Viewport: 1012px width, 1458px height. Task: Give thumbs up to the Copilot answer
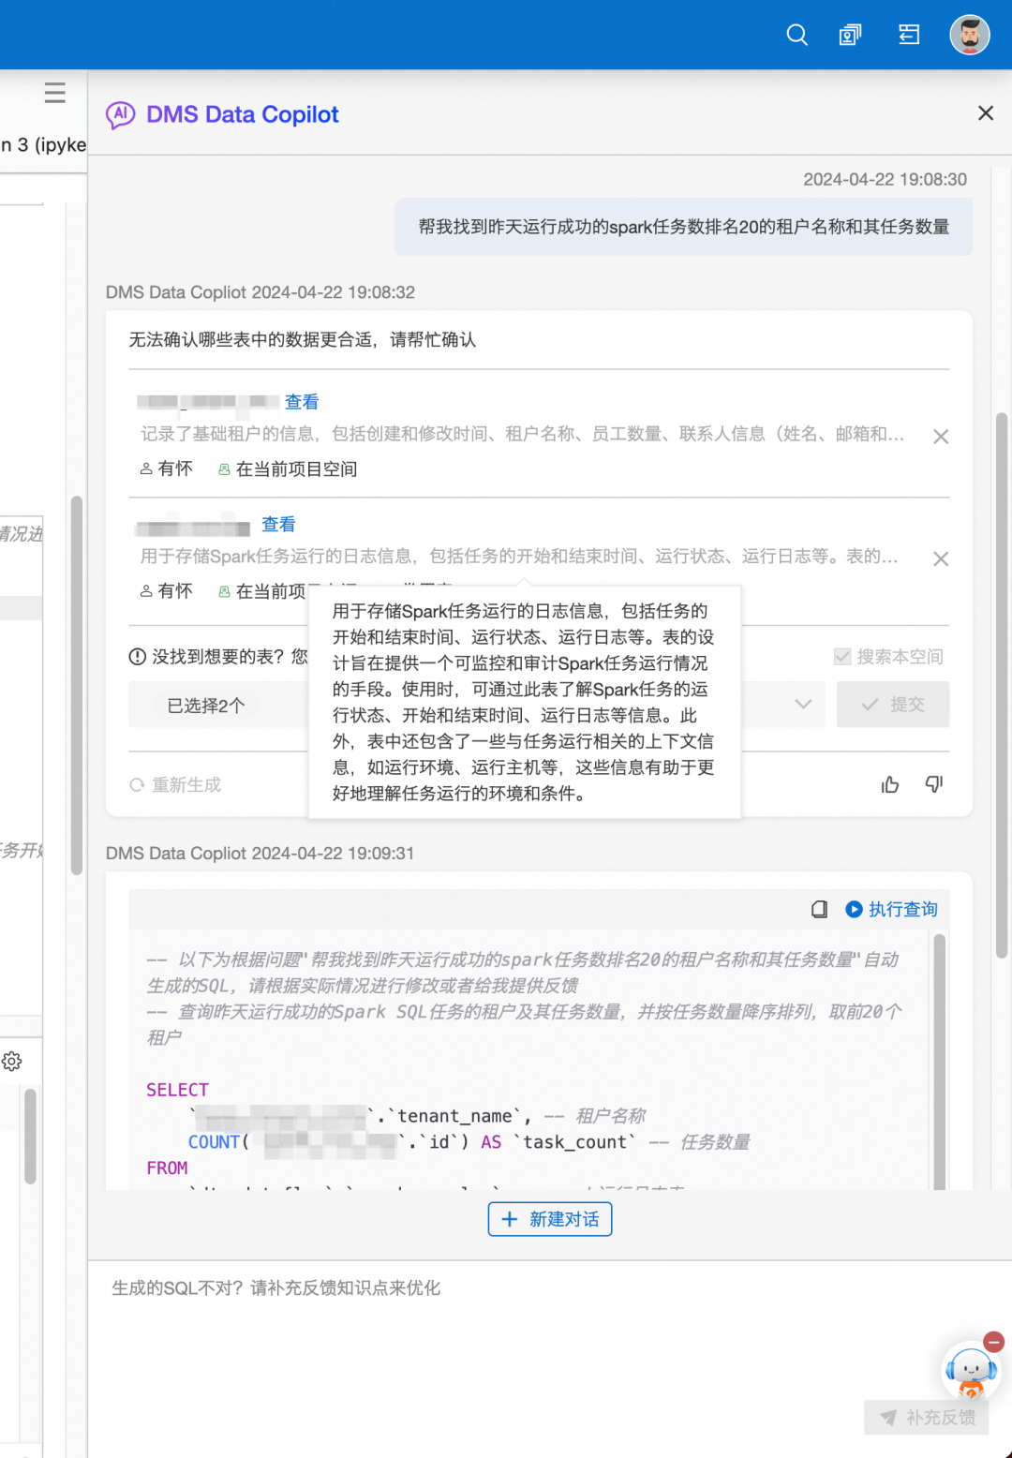tap(890, 784)
